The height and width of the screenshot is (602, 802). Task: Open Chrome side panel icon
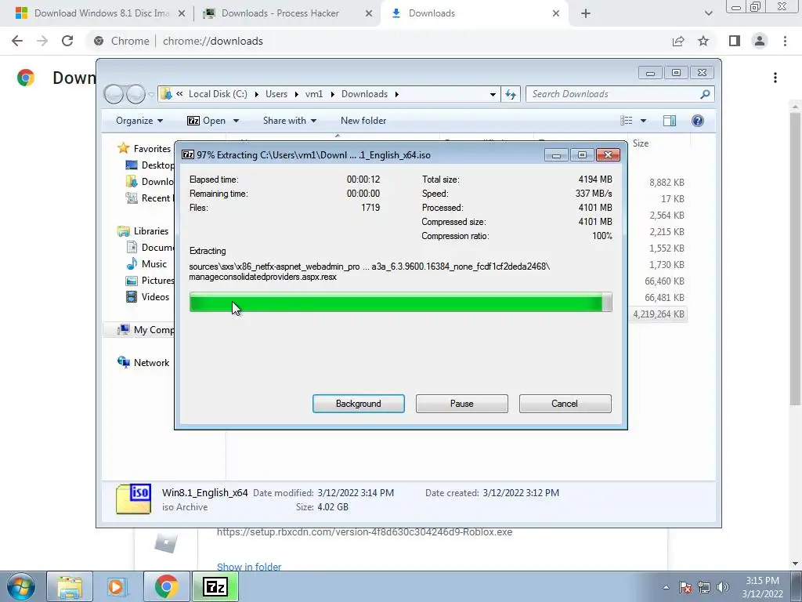coord(735,41)
